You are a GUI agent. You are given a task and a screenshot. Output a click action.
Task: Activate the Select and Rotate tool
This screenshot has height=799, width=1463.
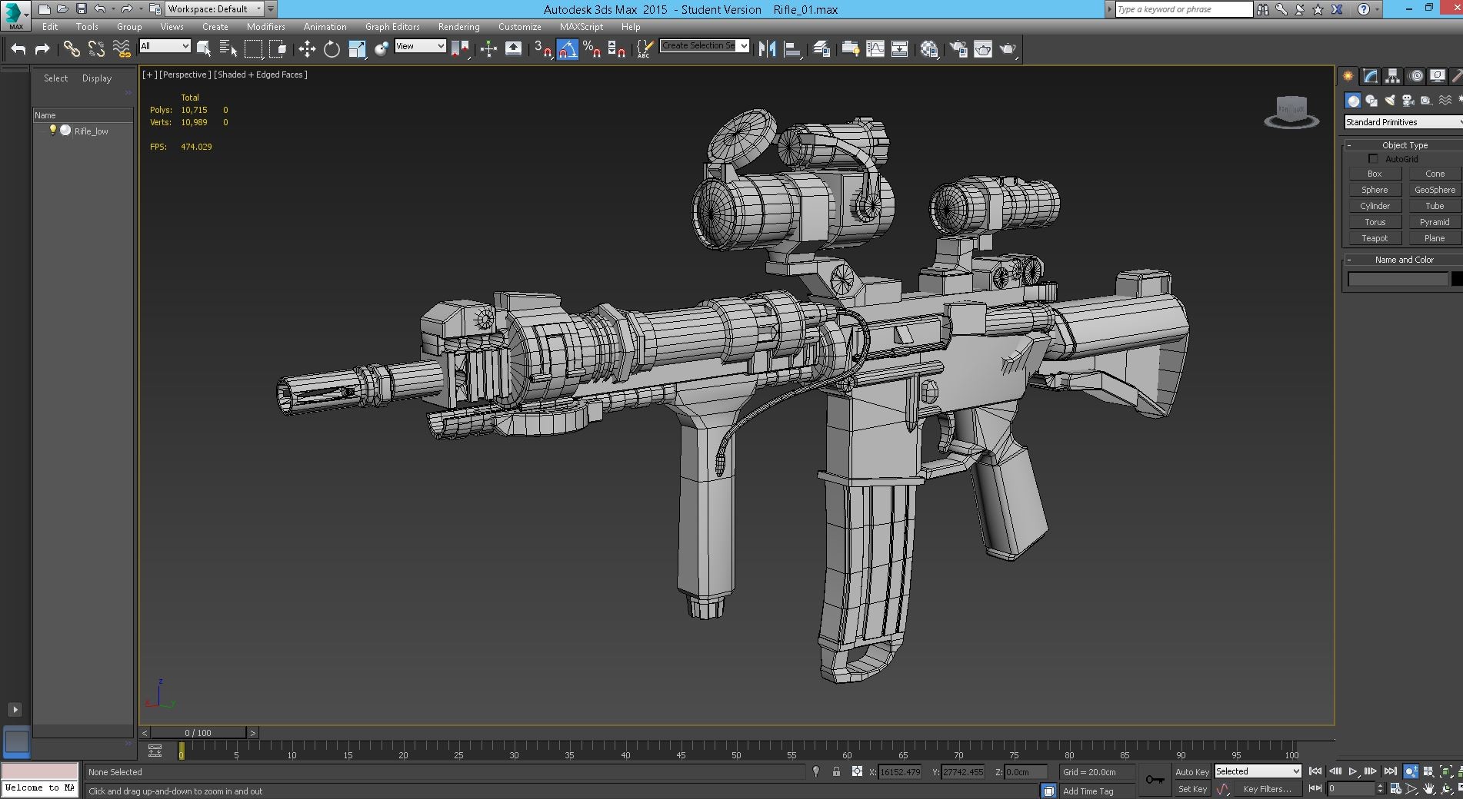point(331,48)
